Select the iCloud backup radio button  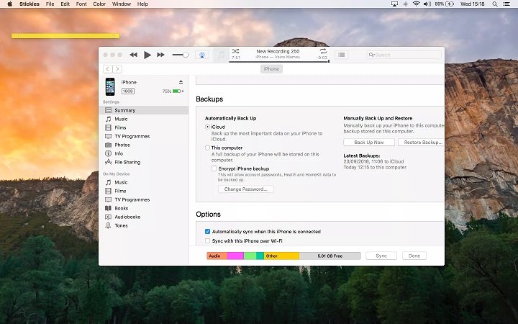208,127
